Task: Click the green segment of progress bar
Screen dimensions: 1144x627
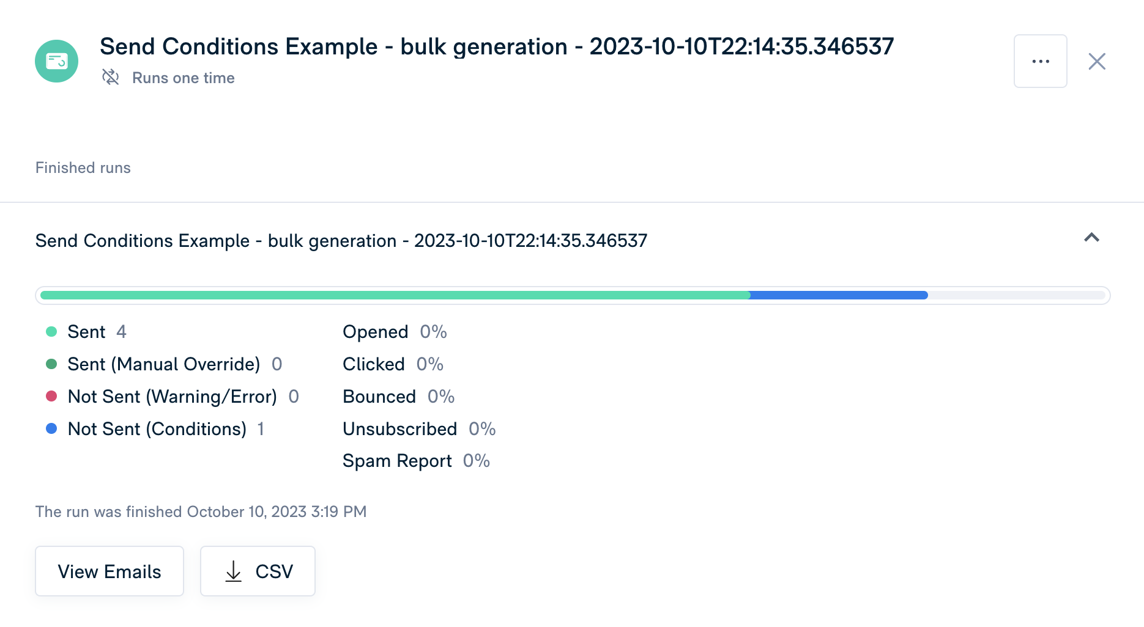Action: click(395, 295)
